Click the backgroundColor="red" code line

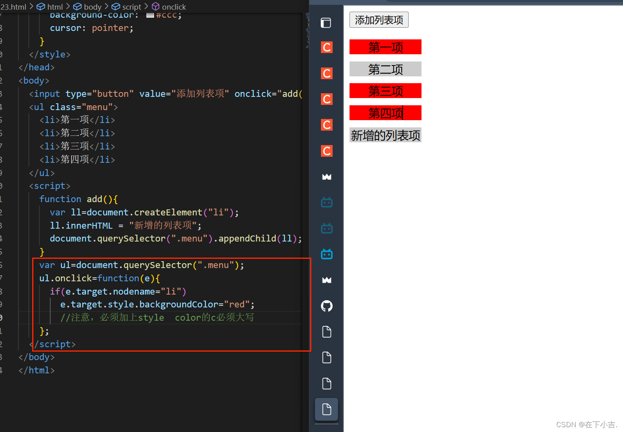[157, 305]
